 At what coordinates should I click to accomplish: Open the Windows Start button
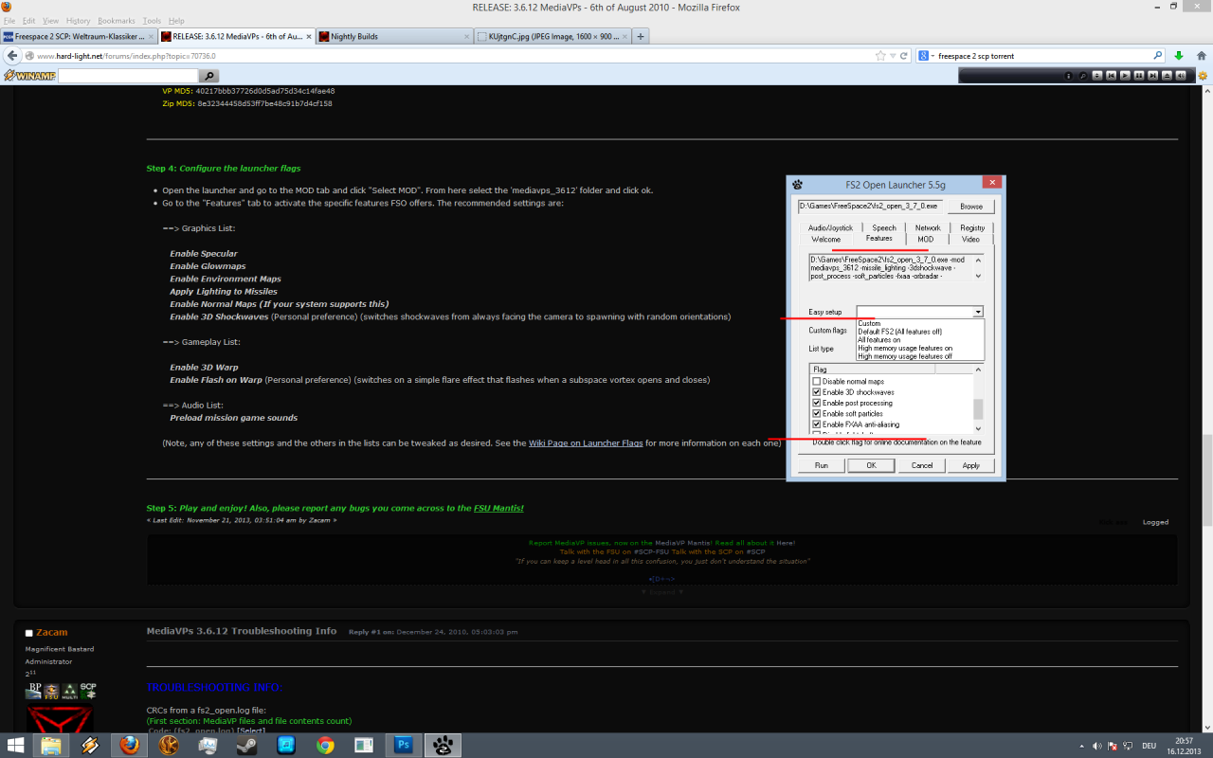pos(16,745)
